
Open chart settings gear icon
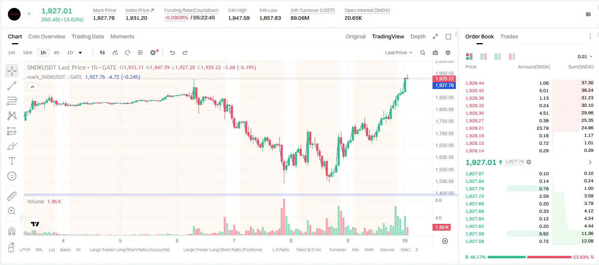point(448,53)
